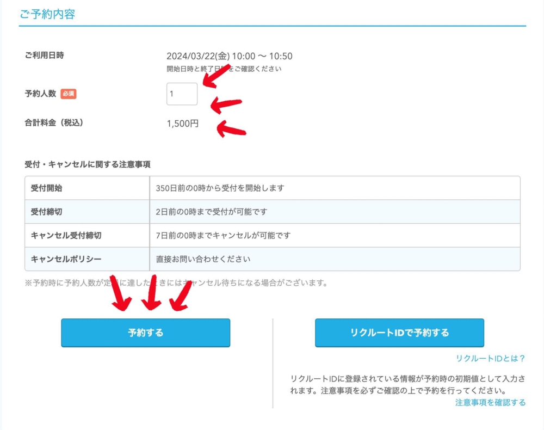The image size is (544, 430).
Task: Click the 開始日時と終了日時 confirmation note text
Action: pyautogui.click(x=224, y=69)
